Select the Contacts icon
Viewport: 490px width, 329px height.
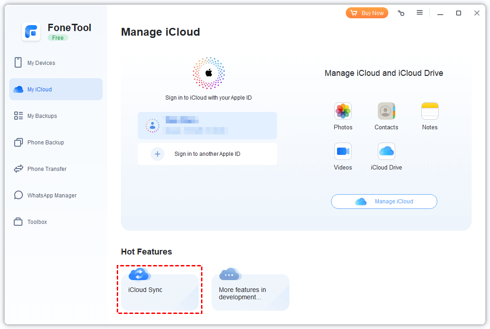(386, 111)
